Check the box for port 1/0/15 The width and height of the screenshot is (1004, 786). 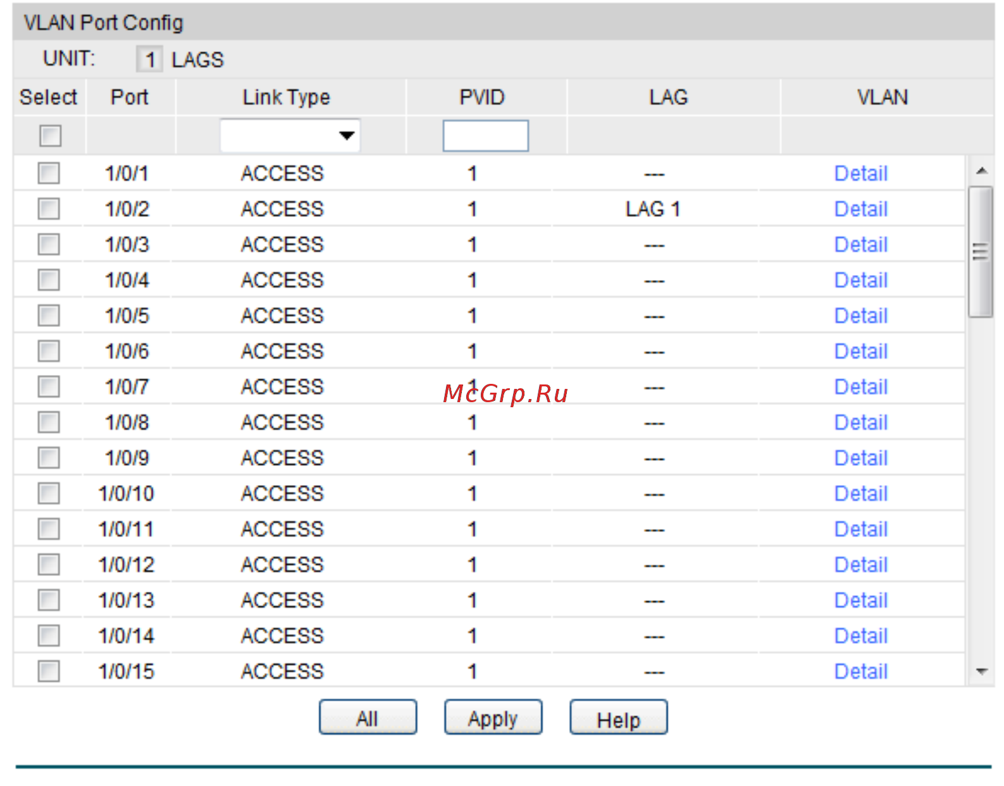point(49,671)
